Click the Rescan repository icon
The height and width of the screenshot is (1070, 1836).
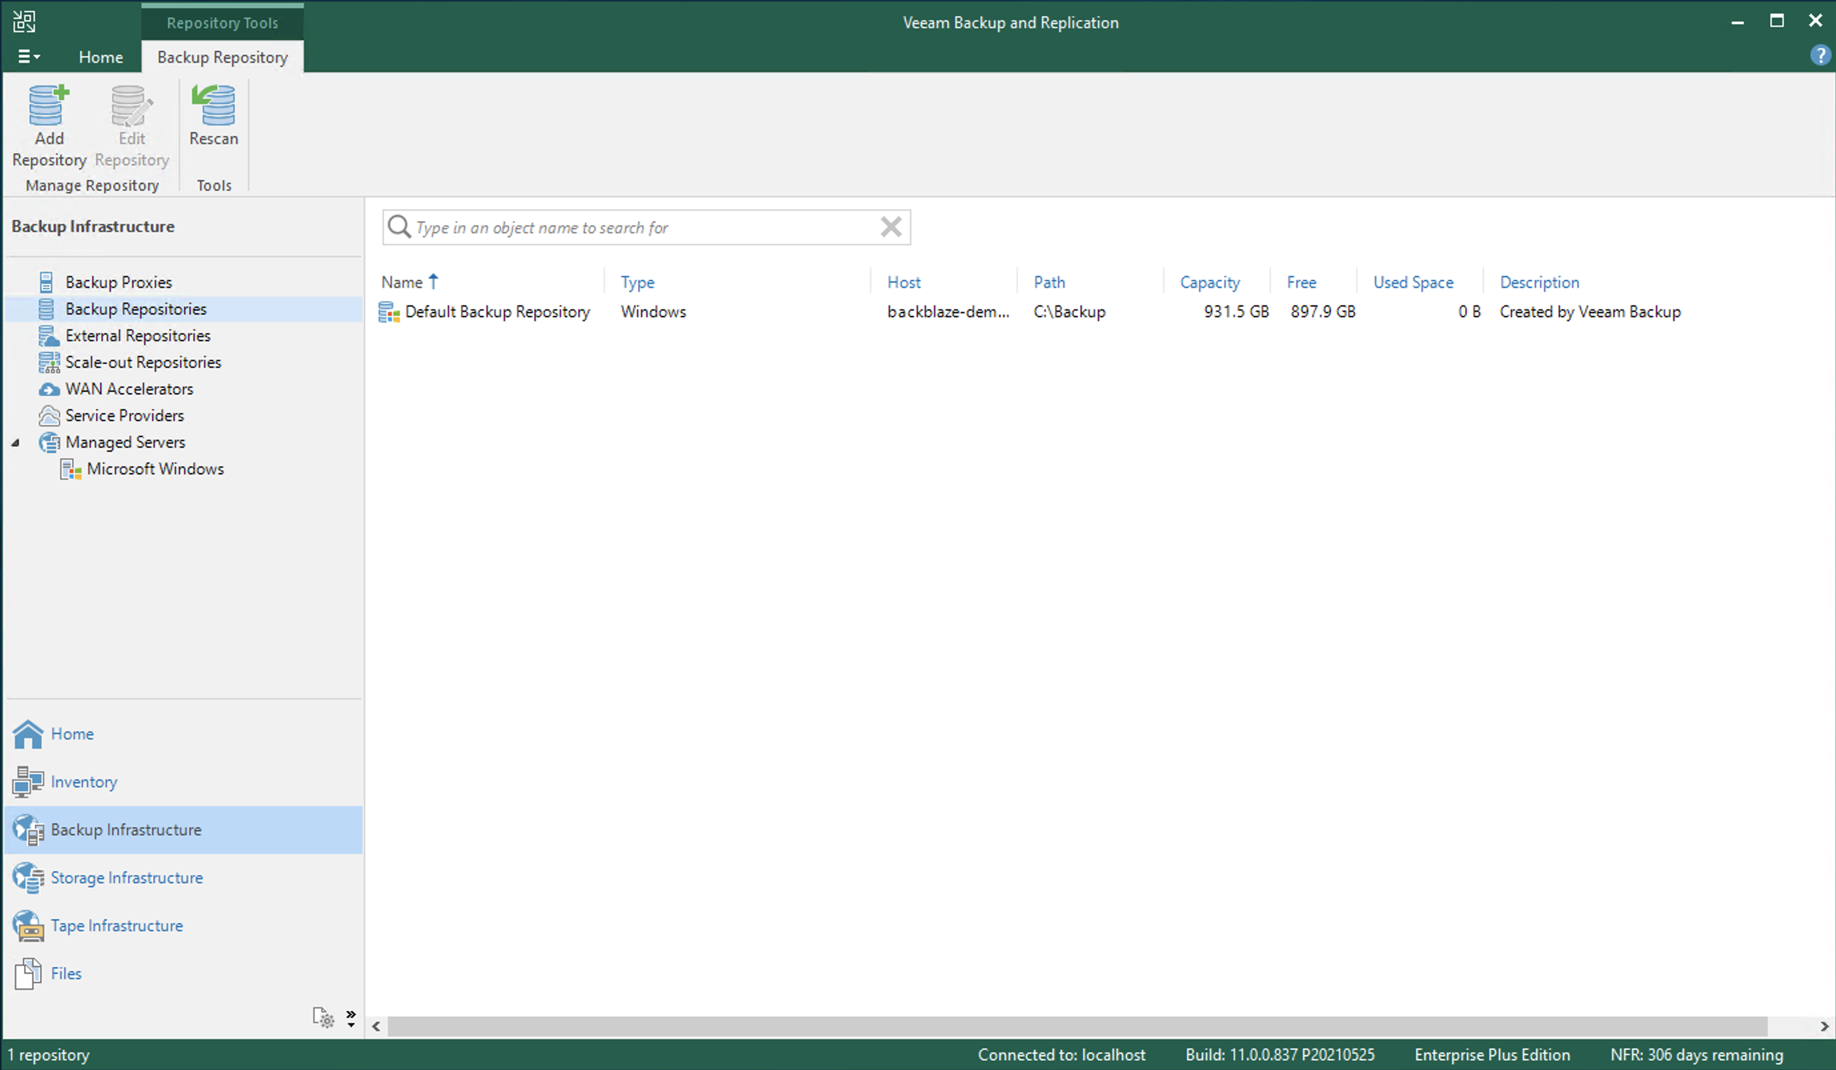click(x=213, y=106)
